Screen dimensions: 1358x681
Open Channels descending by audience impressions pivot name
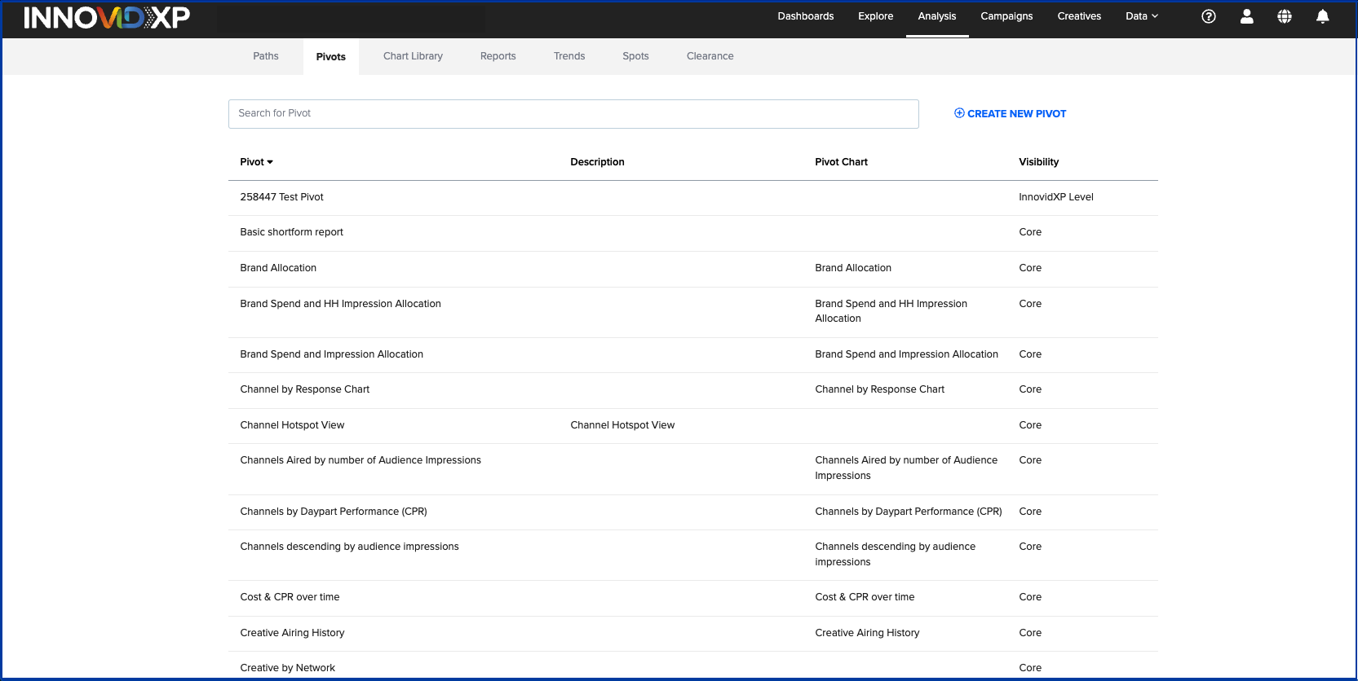click(x=349, y=547)
